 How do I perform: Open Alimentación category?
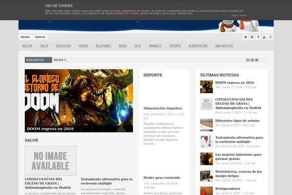198,46
